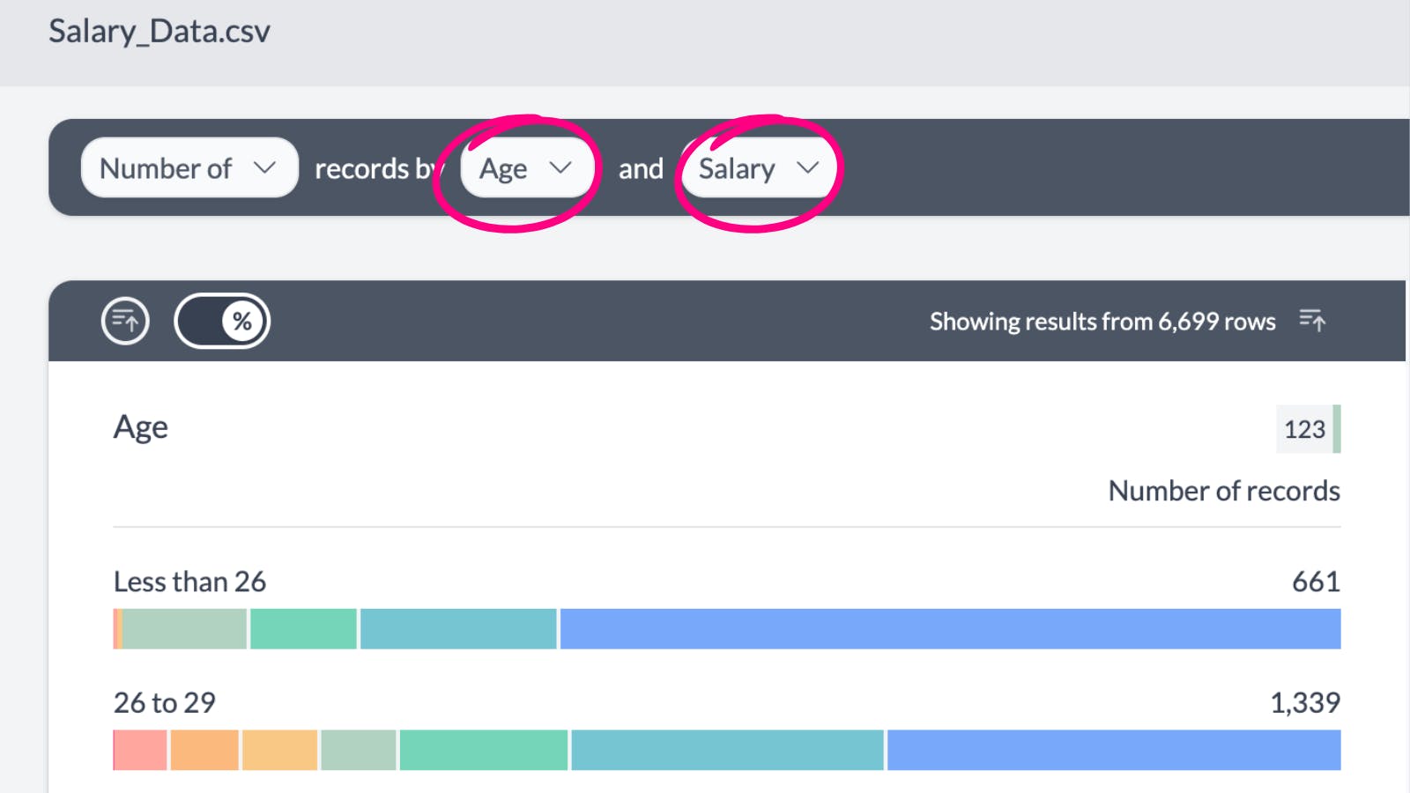This screenshot has height=793, width=1410.
Task: Click the Age column heading
Action: (141, 427)
